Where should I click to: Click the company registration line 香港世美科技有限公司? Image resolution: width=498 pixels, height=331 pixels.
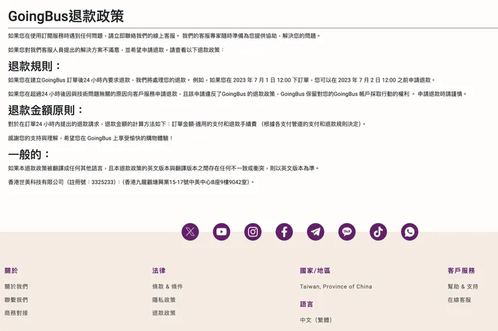[131, 182]
